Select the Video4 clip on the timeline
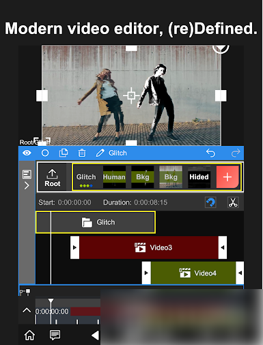 [x=193, y=273]
